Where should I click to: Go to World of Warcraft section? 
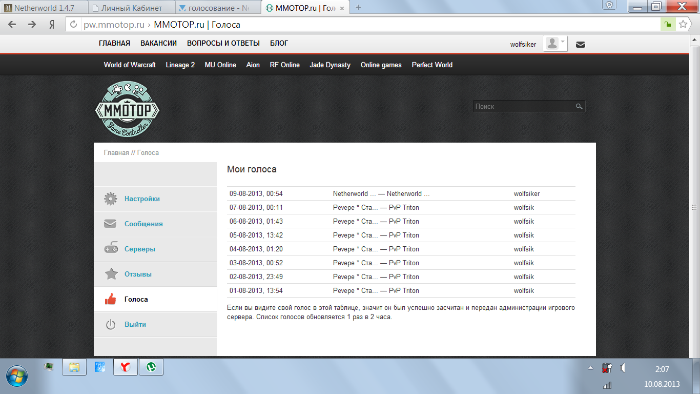(130, 65)
